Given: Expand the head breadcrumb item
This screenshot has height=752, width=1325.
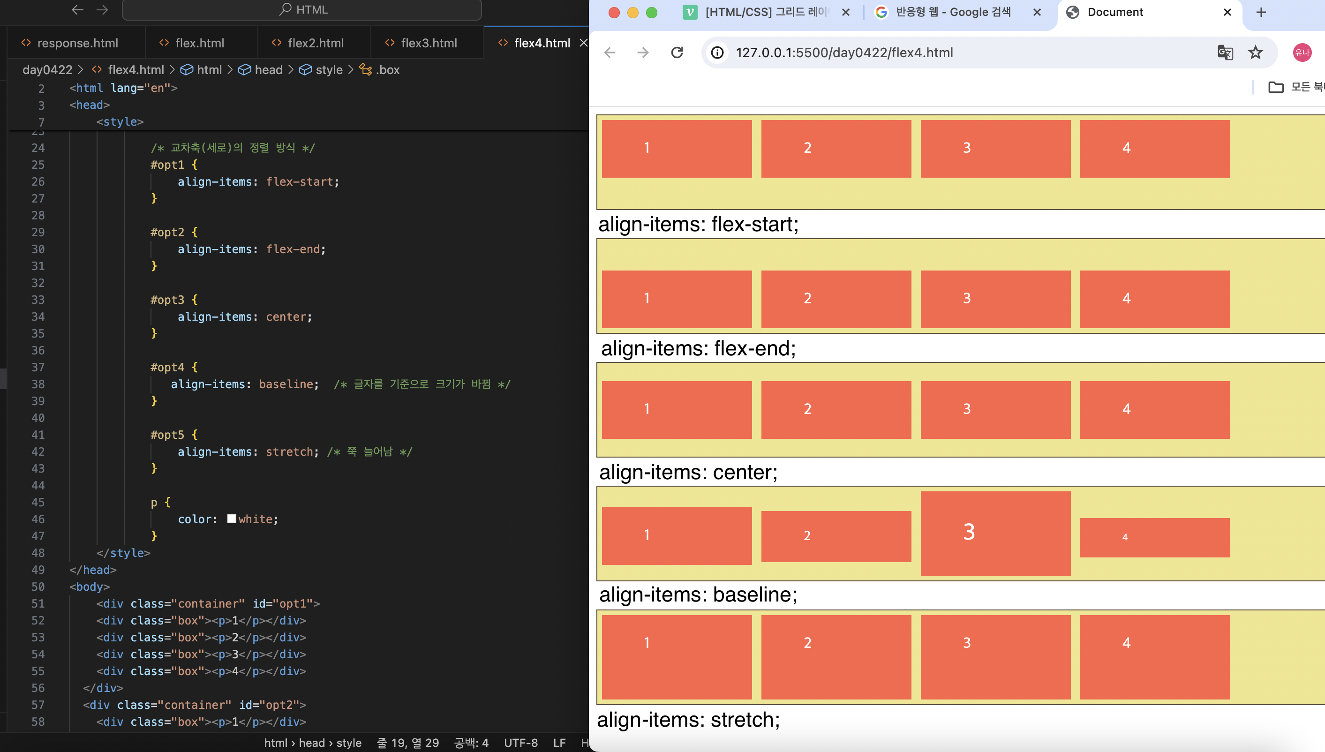Looking at the screenshot, I should [268, 70].
